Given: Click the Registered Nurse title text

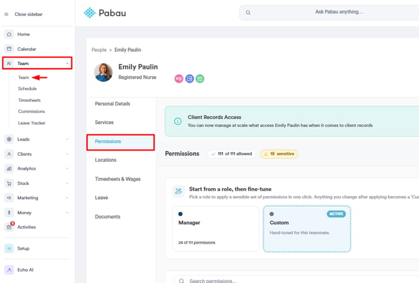Looking at the screenshot, I should coord(138,77).
